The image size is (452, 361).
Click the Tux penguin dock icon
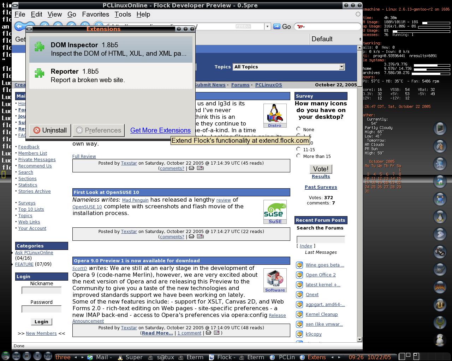tap(440, 216)
